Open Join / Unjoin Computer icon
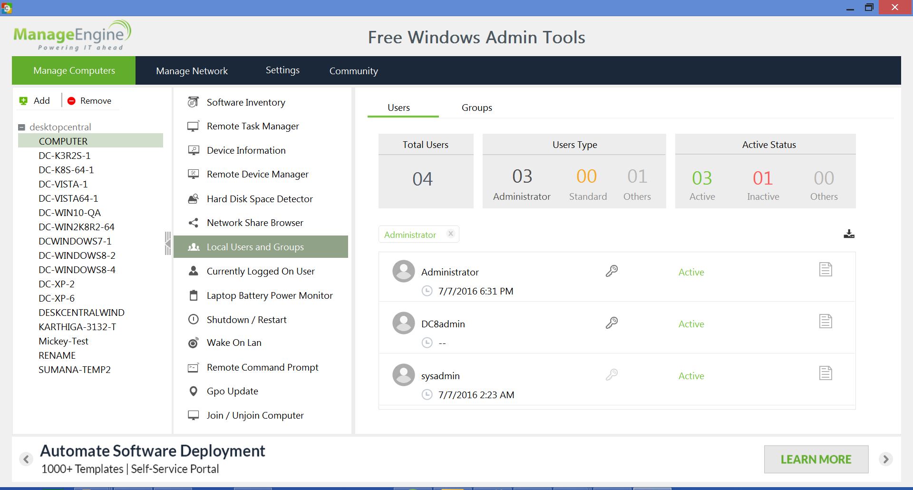The width and height of the screenshot is (913, 490). click(193, 415)
